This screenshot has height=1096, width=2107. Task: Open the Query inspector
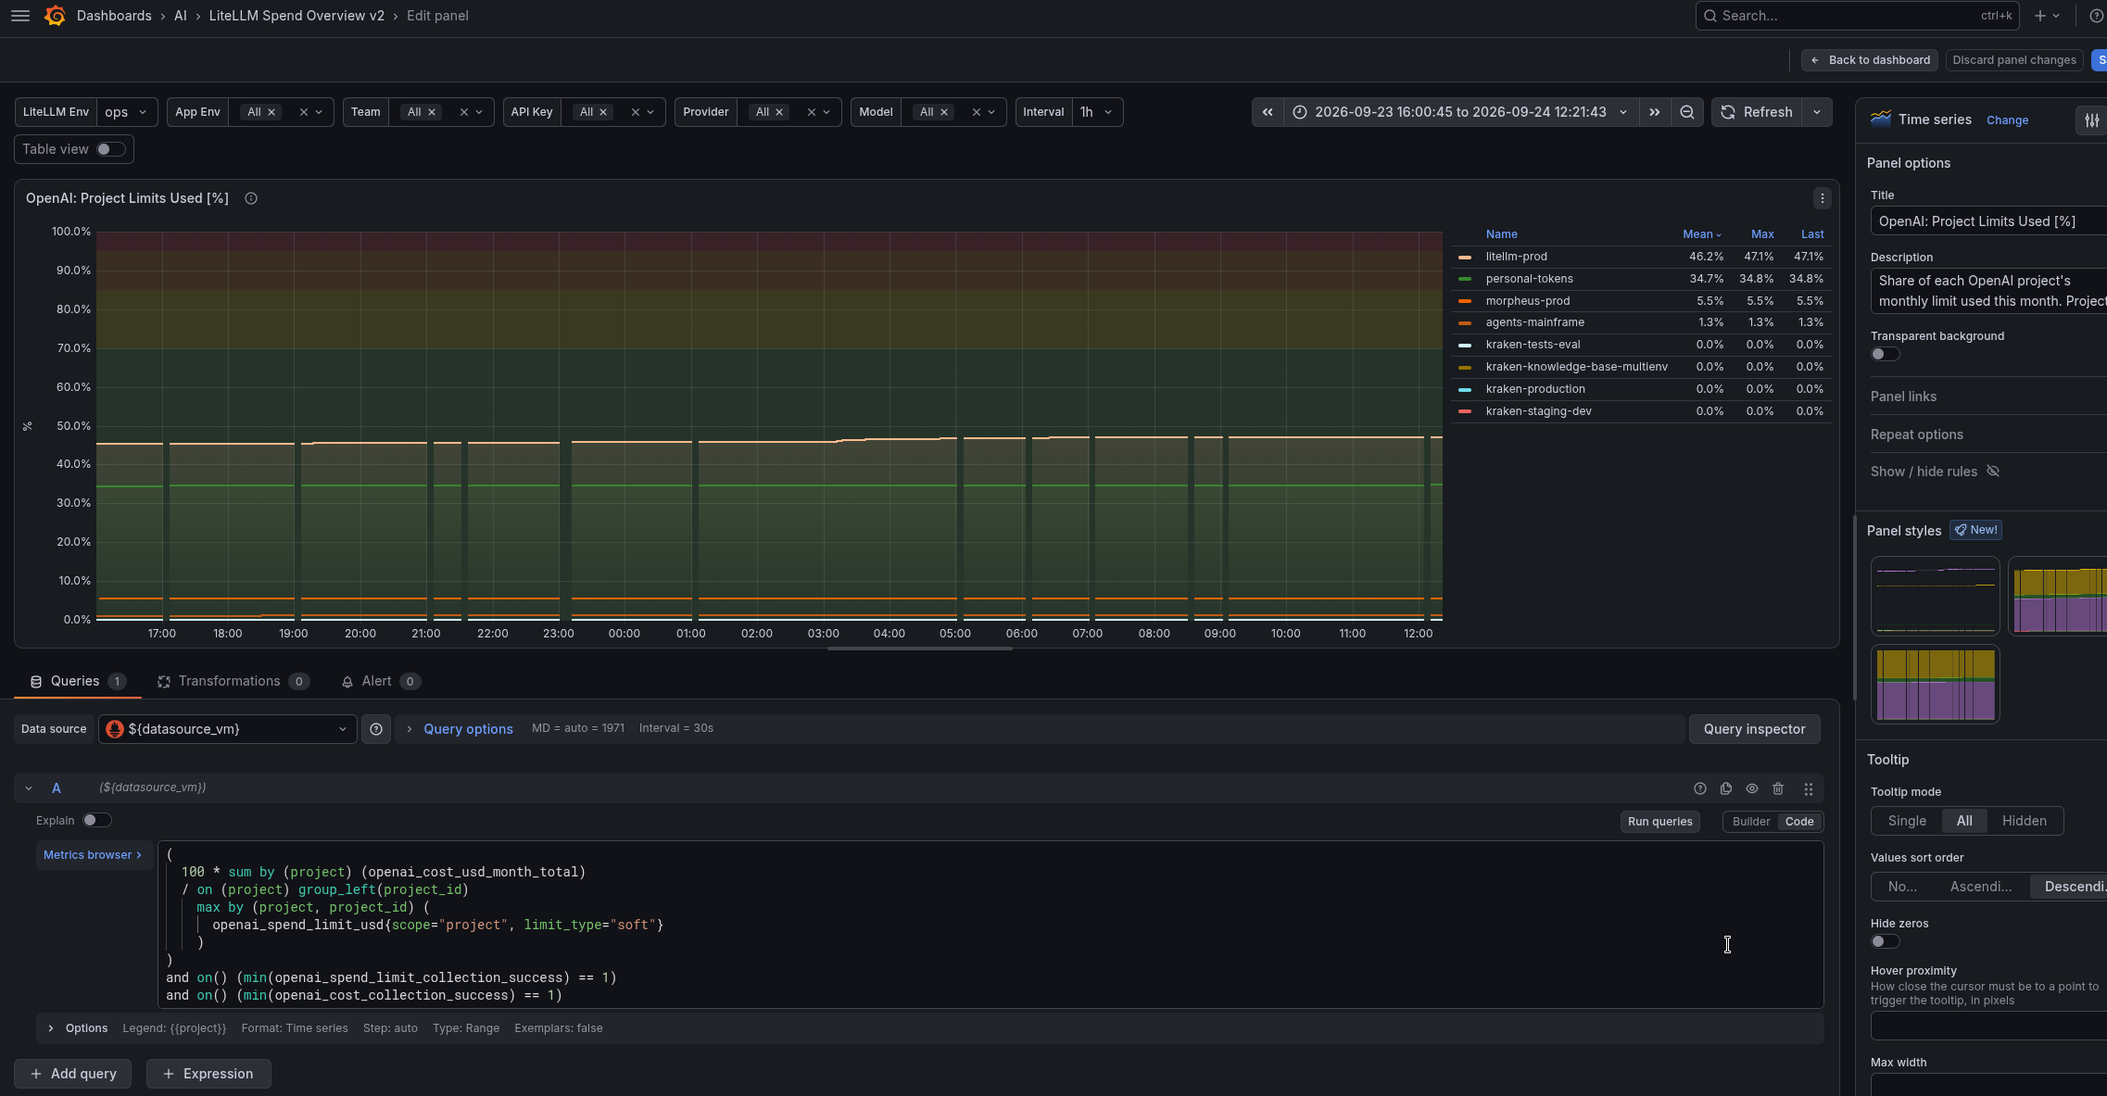1755,729
